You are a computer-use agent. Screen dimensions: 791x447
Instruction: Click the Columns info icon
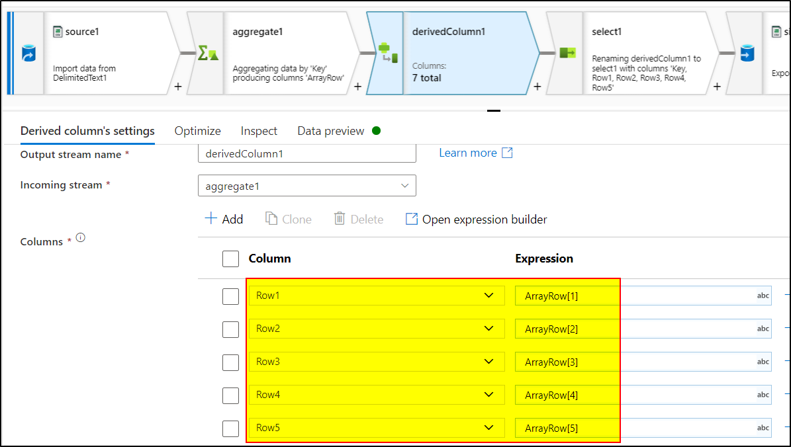click(81, 238)
